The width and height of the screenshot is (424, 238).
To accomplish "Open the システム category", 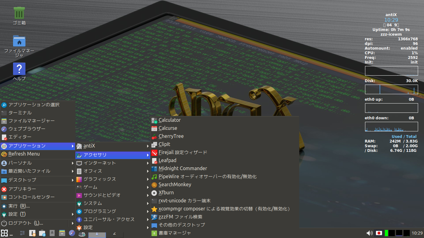I will tap(113, 203).
